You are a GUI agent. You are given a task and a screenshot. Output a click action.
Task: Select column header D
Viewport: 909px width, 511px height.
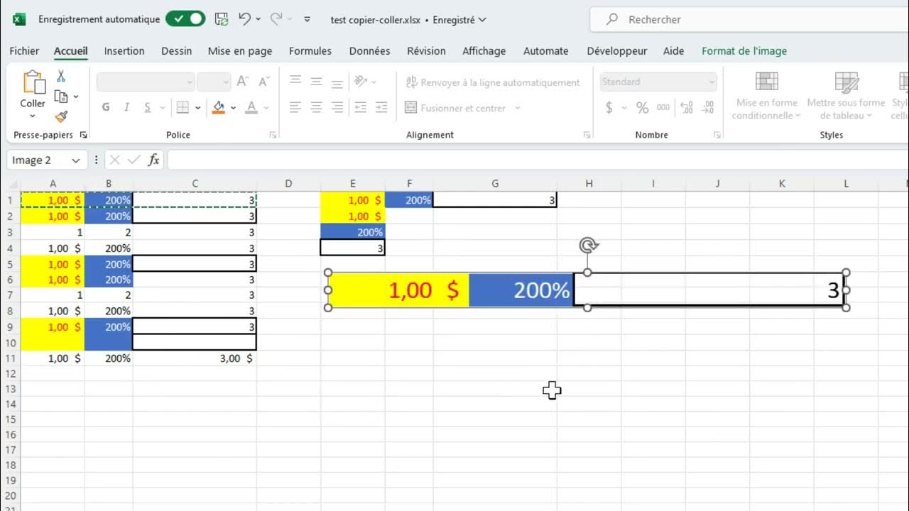288,184
